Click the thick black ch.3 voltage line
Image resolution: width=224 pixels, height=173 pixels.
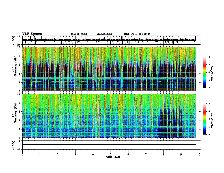pyautogui.click(x=109, y=145)
